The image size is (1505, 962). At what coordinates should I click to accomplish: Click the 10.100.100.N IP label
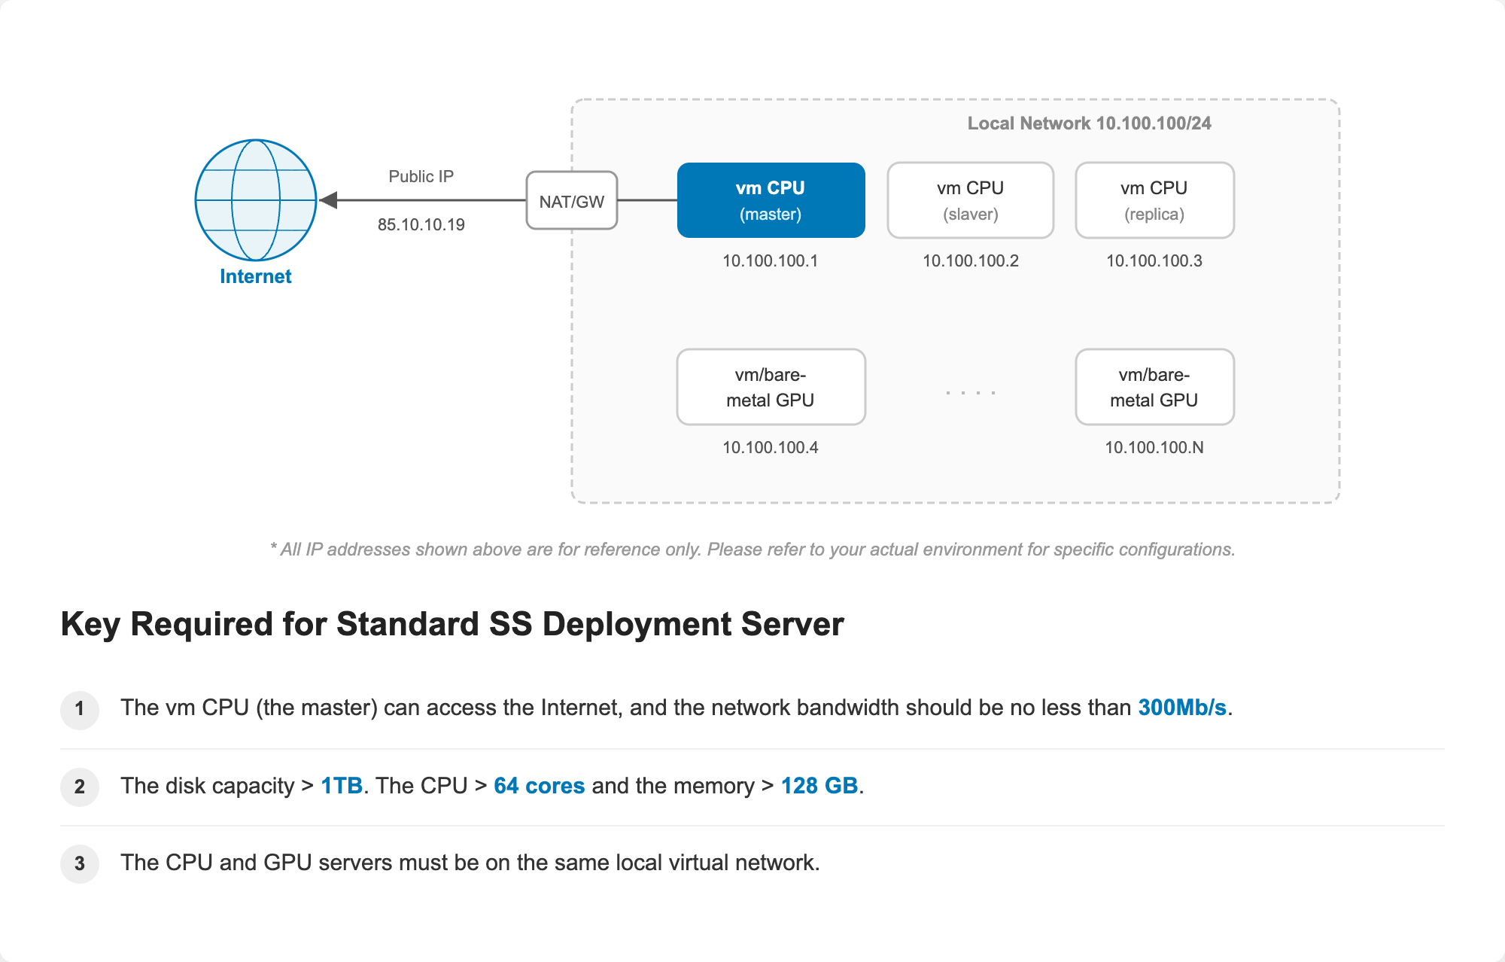1154,447
